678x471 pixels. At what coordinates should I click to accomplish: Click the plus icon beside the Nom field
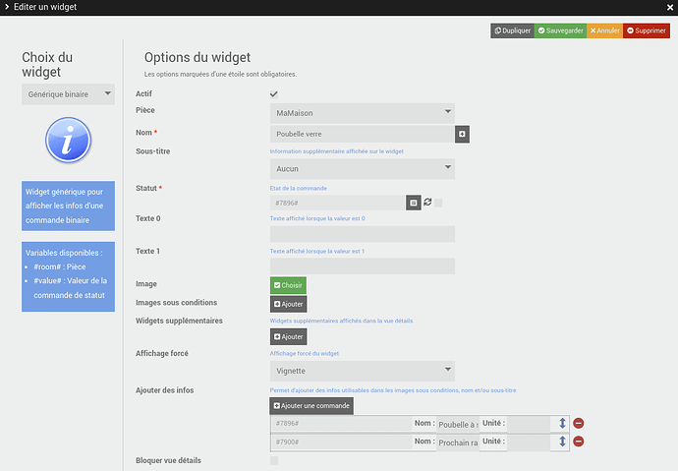462,134
